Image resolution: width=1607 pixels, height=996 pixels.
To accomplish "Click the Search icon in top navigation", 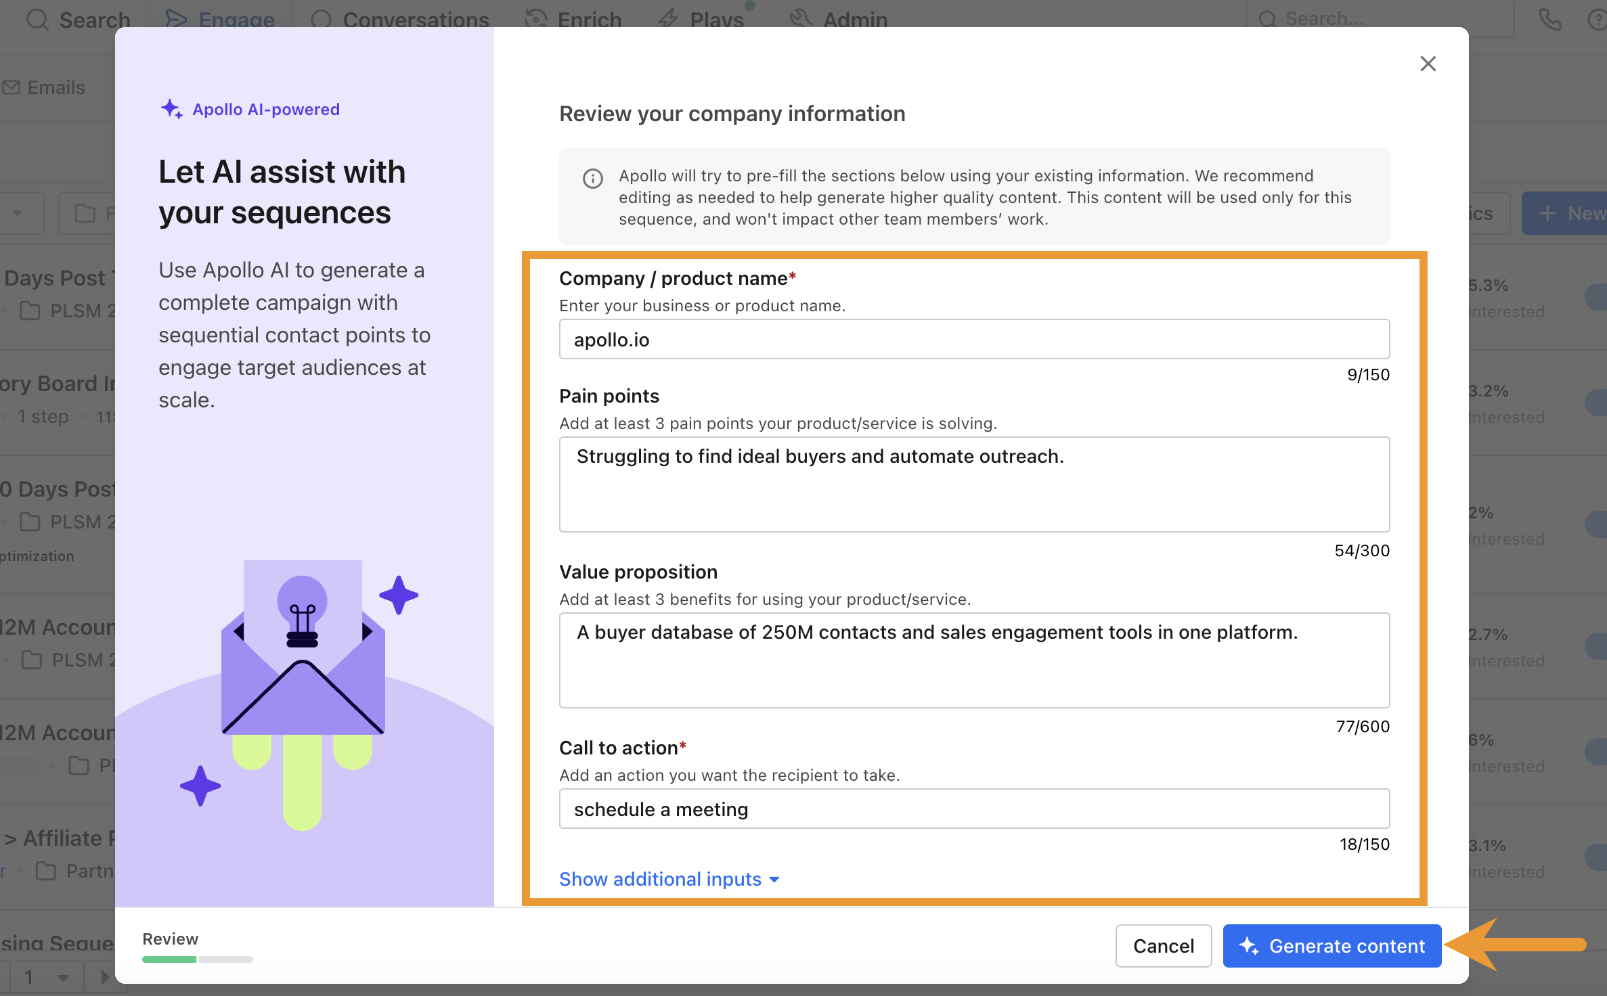I will (x=36, y=16).
